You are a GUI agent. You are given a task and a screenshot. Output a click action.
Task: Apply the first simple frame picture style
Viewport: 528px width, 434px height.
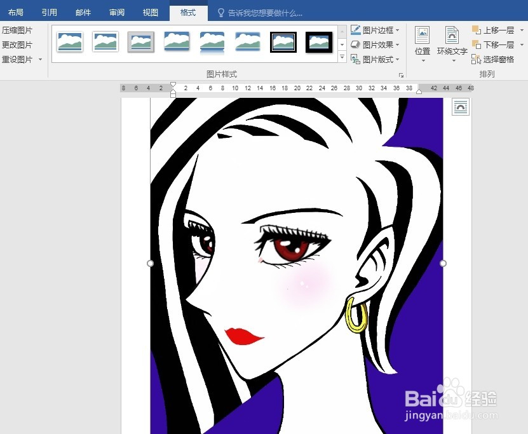point(70,42)
